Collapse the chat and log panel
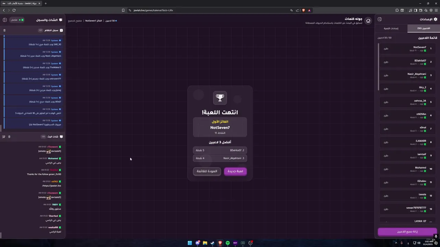This screenshot has height=247, width=440. pyautogui.click(x=5, y=20)
